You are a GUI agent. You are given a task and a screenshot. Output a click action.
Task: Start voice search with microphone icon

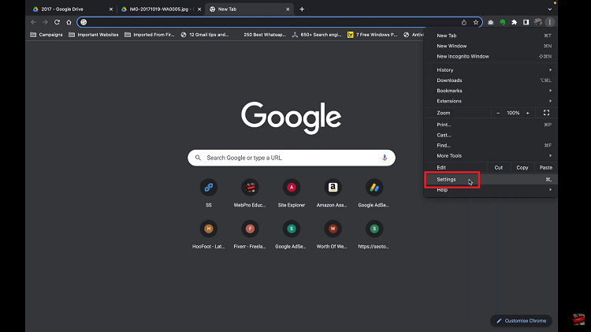pos(385,158)
